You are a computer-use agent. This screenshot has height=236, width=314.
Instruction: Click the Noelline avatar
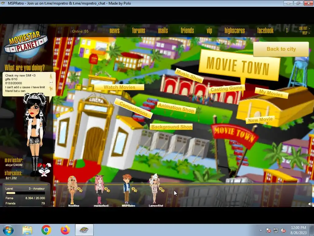pyautogui.click(x=72, y=190)
